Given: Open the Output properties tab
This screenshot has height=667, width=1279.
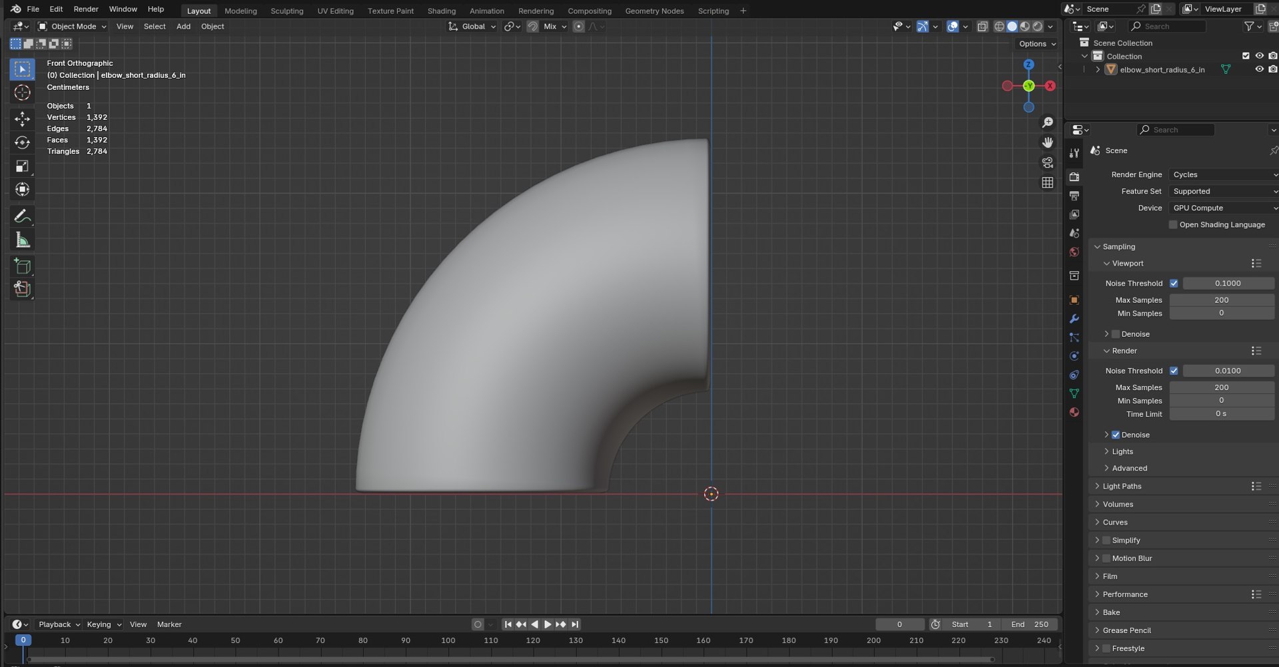Looking at the screenshot, I should coord(1074,196).
